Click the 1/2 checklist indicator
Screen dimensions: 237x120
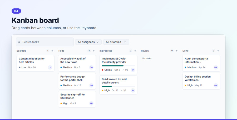123,90
